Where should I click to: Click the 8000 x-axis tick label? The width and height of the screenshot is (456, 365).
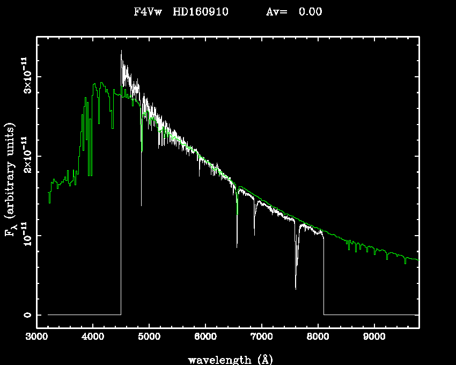(x=318, y=337)
